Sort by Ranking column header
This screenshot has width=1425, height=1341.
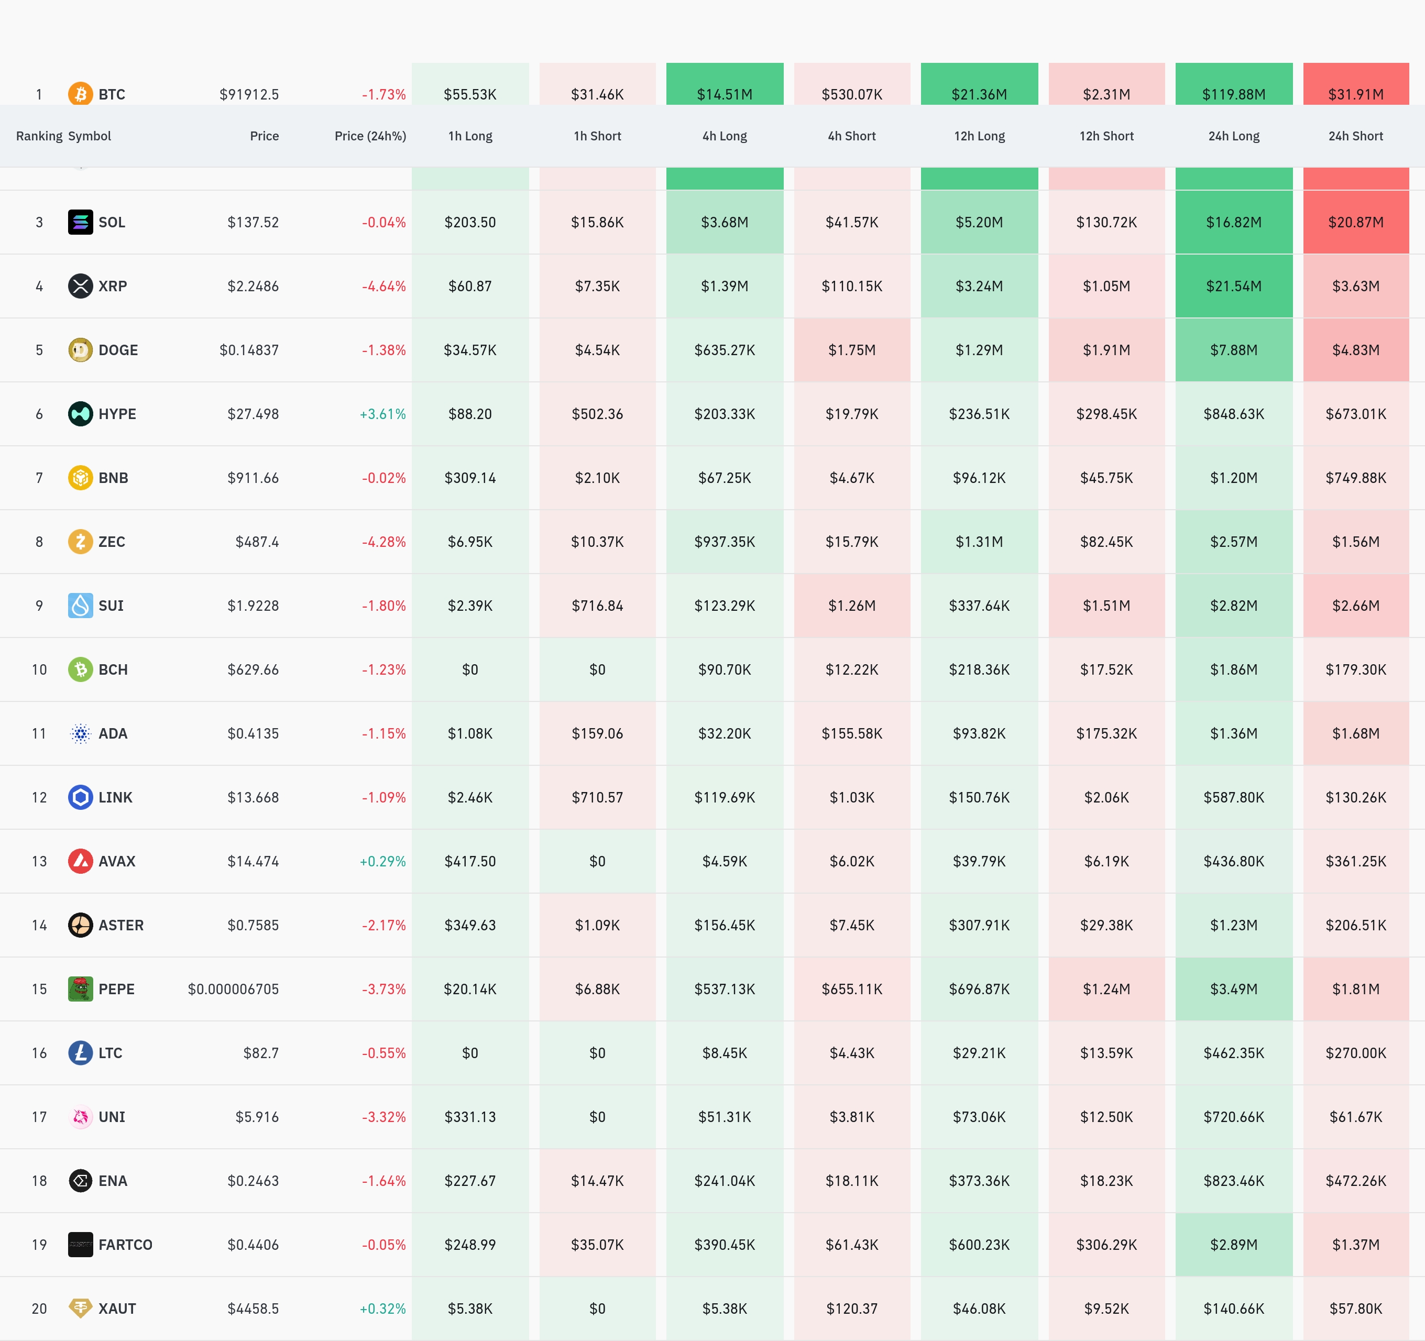(39, 136)
